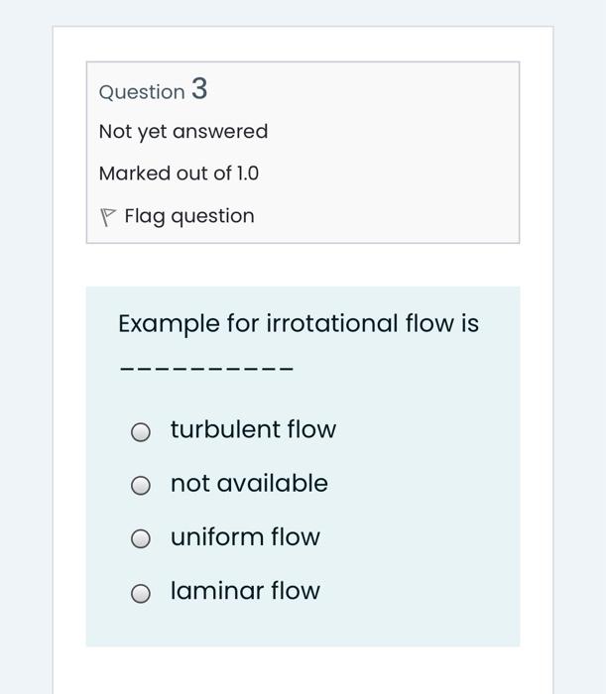Screen dimensions: 606x694
Task: Choose the not available radio button
Action: pyautogui.click(x=142, y=485)
